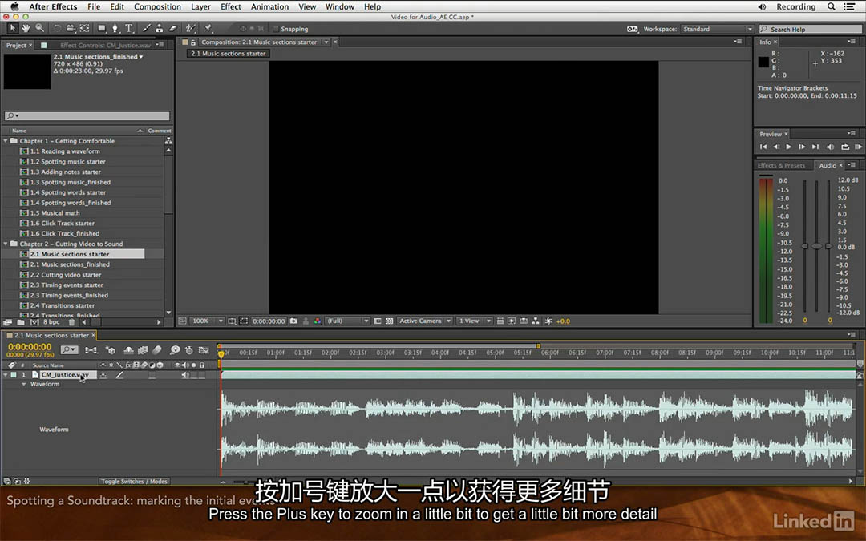Click the Auto-keyframe stopwatch icon in timeline

[189, 350]
